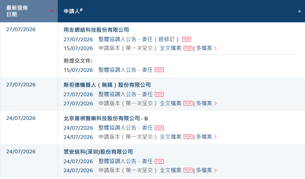The height and width of the screenshot is (179, 305).
Task: Sort applicants using the 申請人 column arrow
Action: [300, 11]
